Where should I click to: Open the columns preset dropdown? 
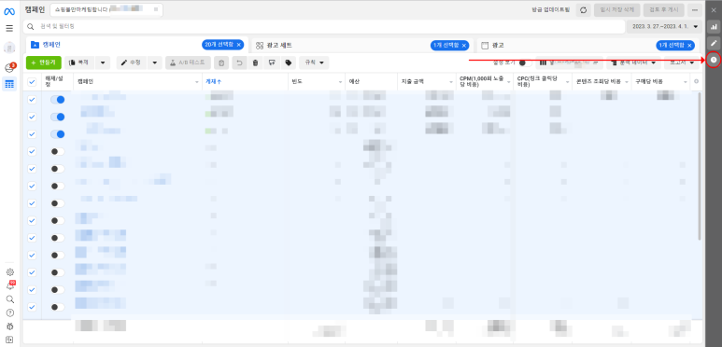[x=569, y=62]
